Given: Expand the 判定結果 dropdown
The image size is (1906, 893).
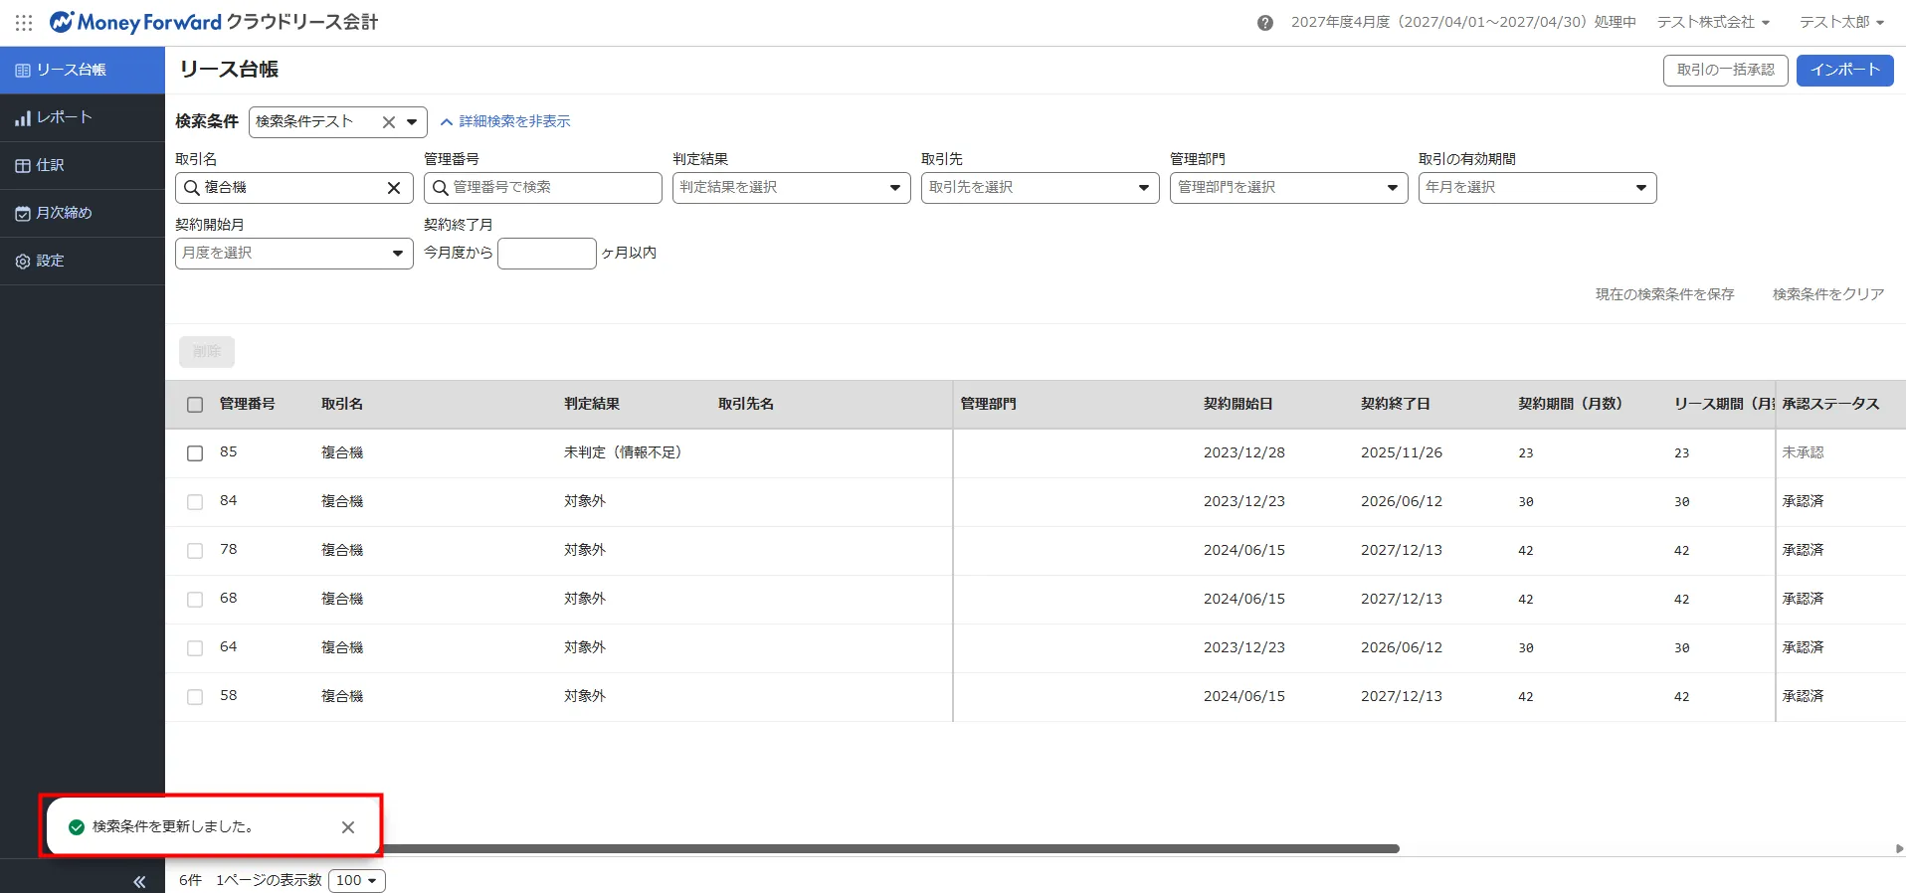Looking at the screenshot, I should coord(791,188).
